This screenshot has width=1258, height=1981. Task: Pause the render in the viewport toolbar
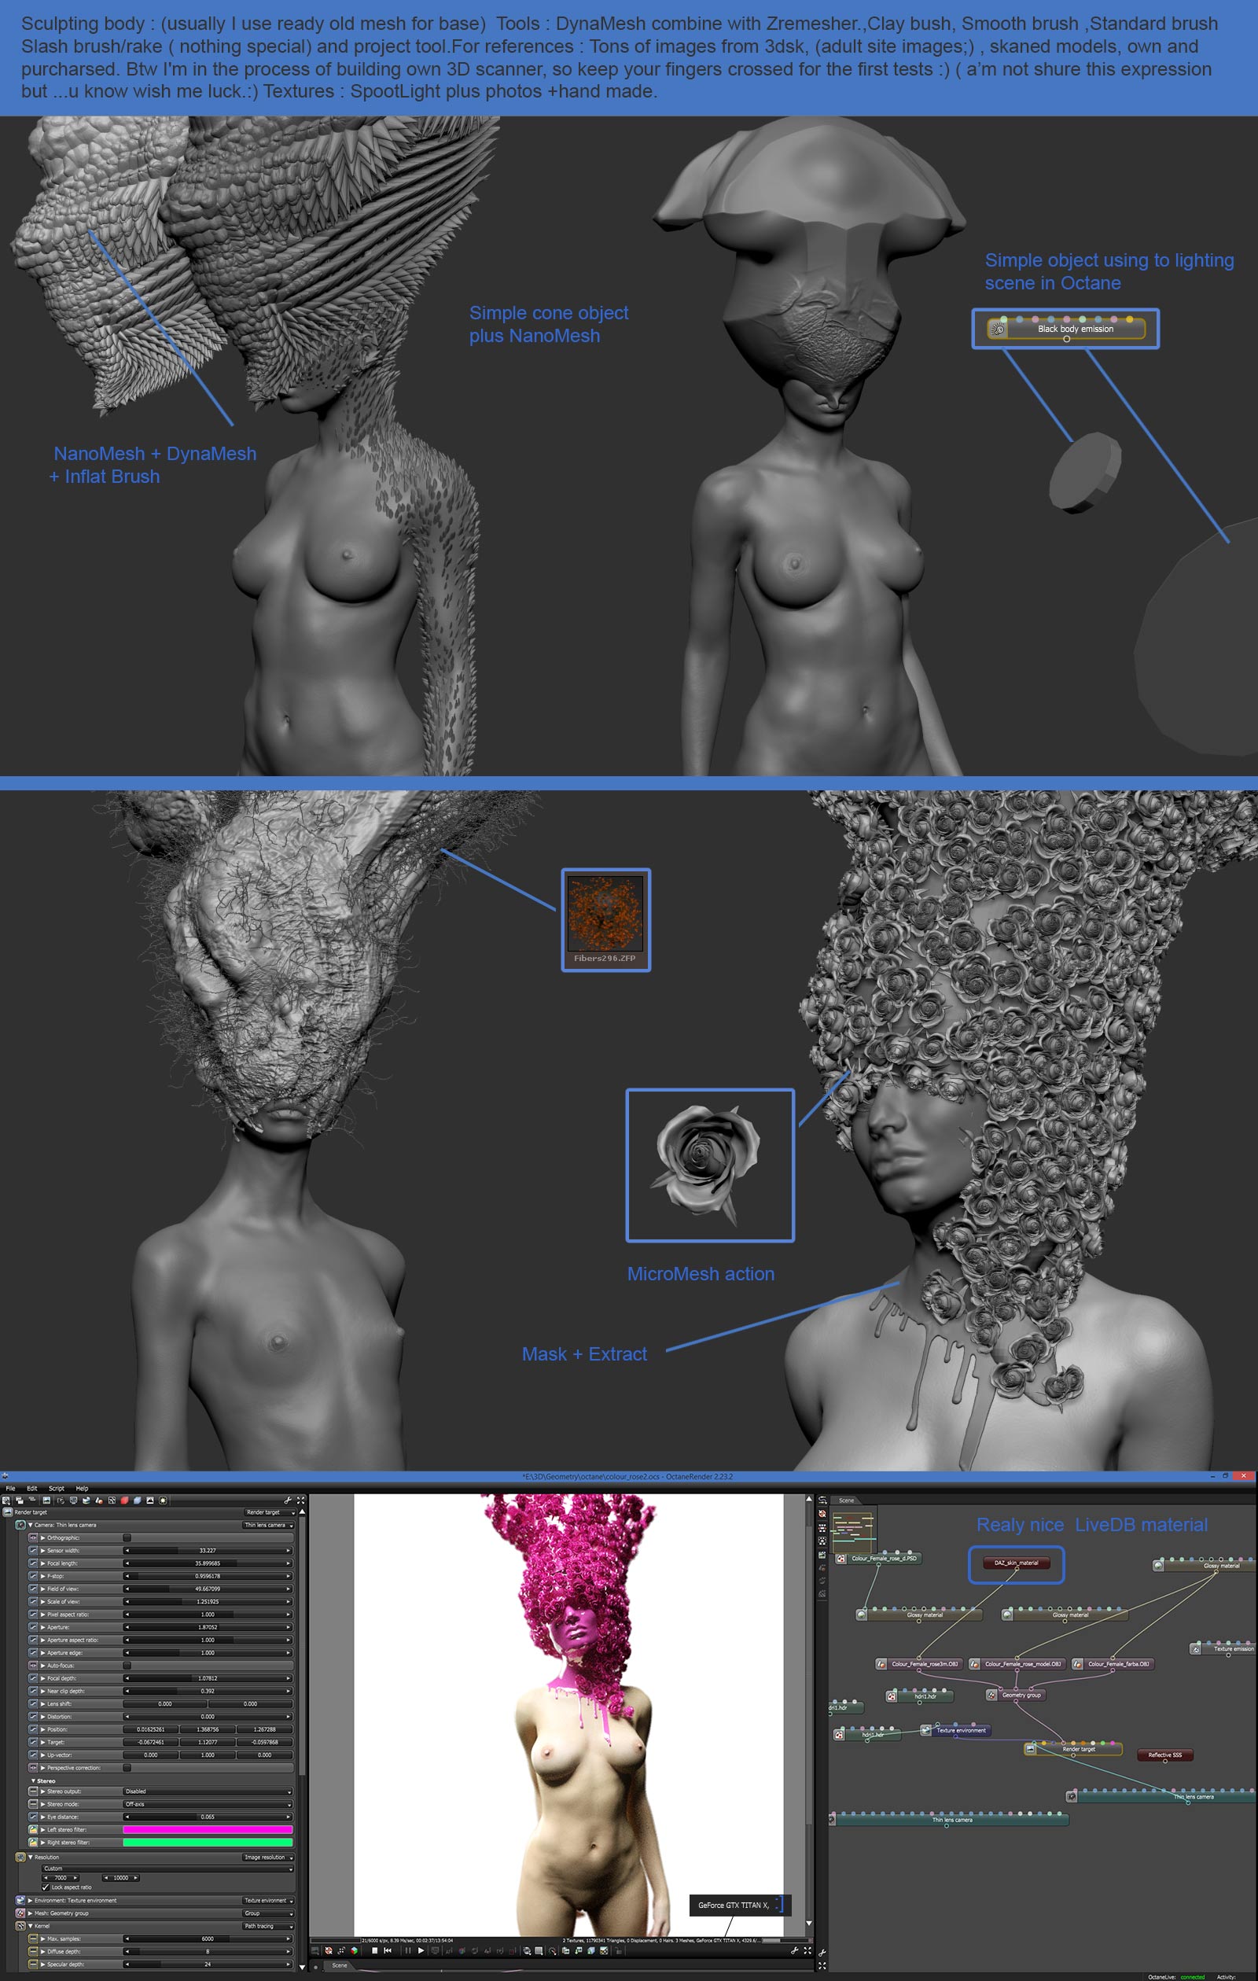[x=408, y=1950]
